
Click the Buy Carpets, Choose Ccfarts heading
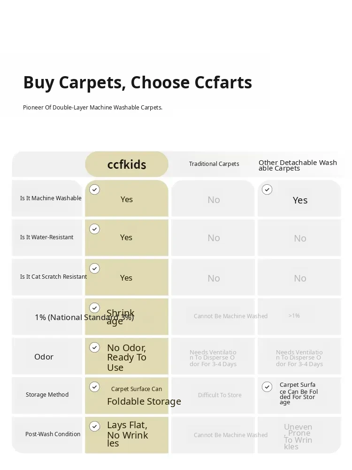point(138,83)
